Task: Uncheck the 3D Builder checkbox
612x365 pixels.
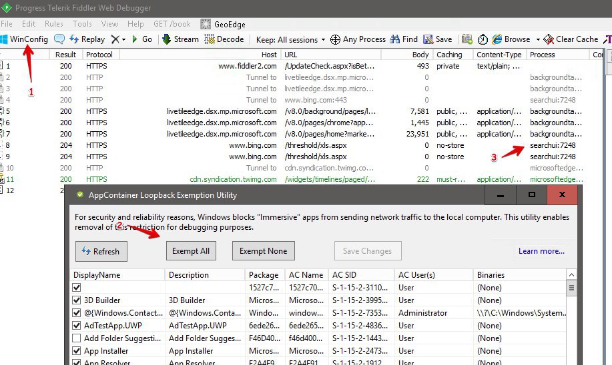Action: (77, 300)
